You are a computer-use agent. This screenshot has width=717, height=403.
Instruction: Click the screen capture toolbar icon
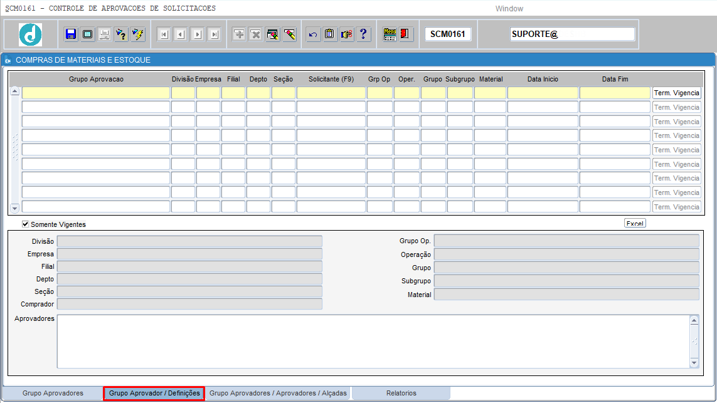(87, 34)
